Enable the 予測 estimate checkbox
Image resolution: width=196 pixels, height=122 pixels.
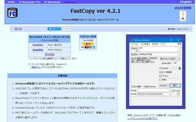(x=160, y=79)
